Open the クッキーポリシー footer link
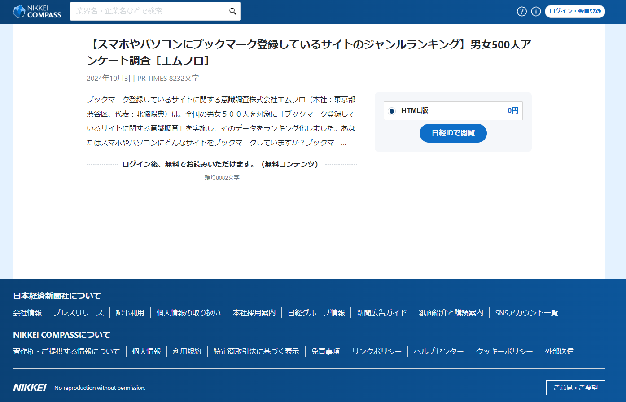 [504, 351]
